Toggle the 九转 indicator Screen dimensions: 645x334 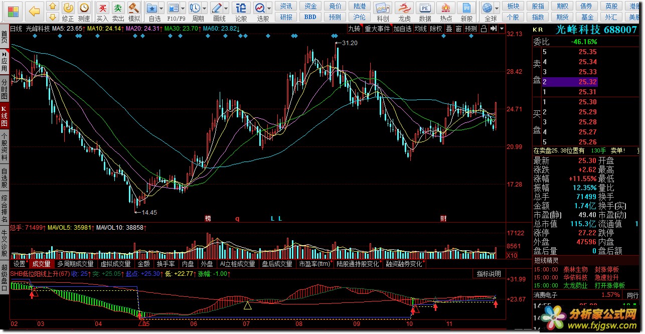tap(354, 29)
